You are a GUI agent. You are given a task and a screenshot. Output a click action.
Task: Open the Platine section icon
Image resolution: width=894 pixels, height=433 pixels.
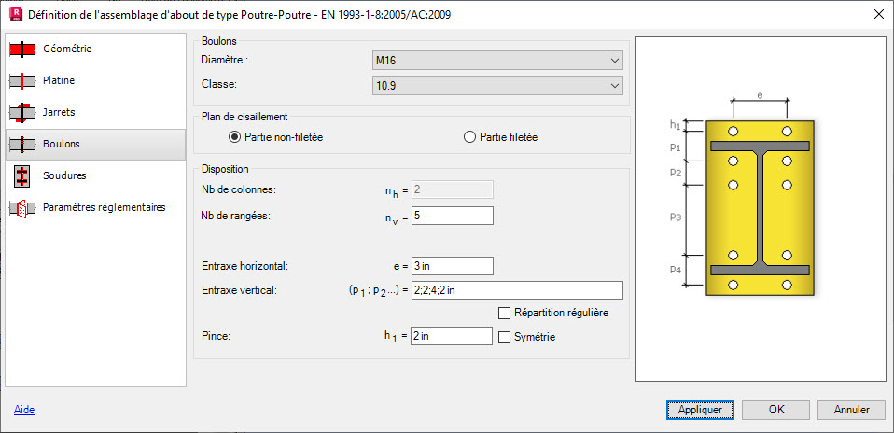[x=22, y=81]
